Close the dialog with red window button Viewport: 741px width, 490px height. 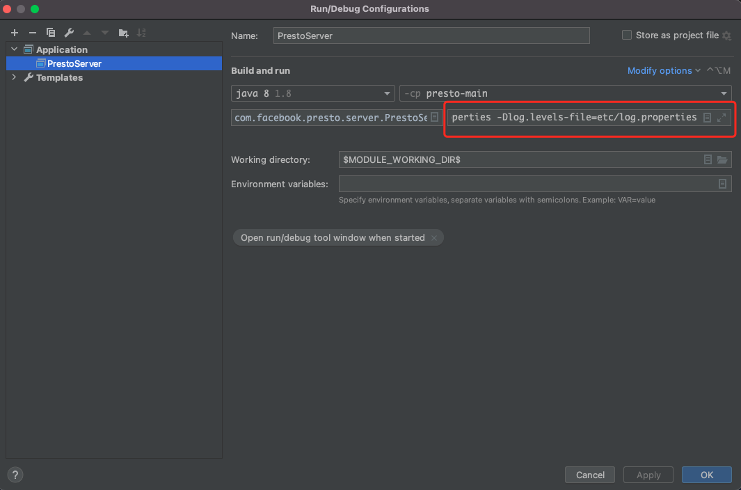tap(7, 9)
